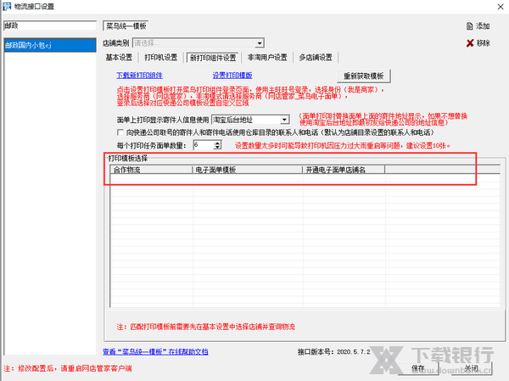Click the 电子面单模板 column header

[x=248, y=170]
